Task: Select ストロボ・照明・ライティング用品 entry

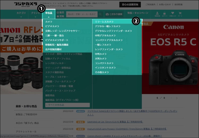Action: [64, 54]
